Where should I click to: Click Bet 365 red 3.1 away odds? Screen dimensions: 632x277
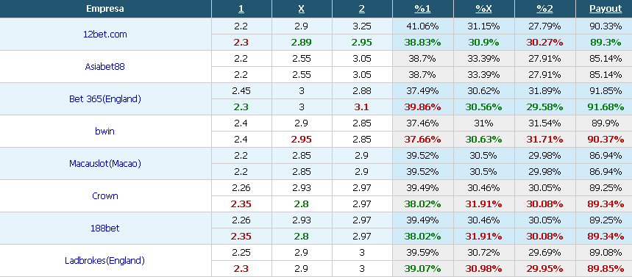(x=362, y=107)
